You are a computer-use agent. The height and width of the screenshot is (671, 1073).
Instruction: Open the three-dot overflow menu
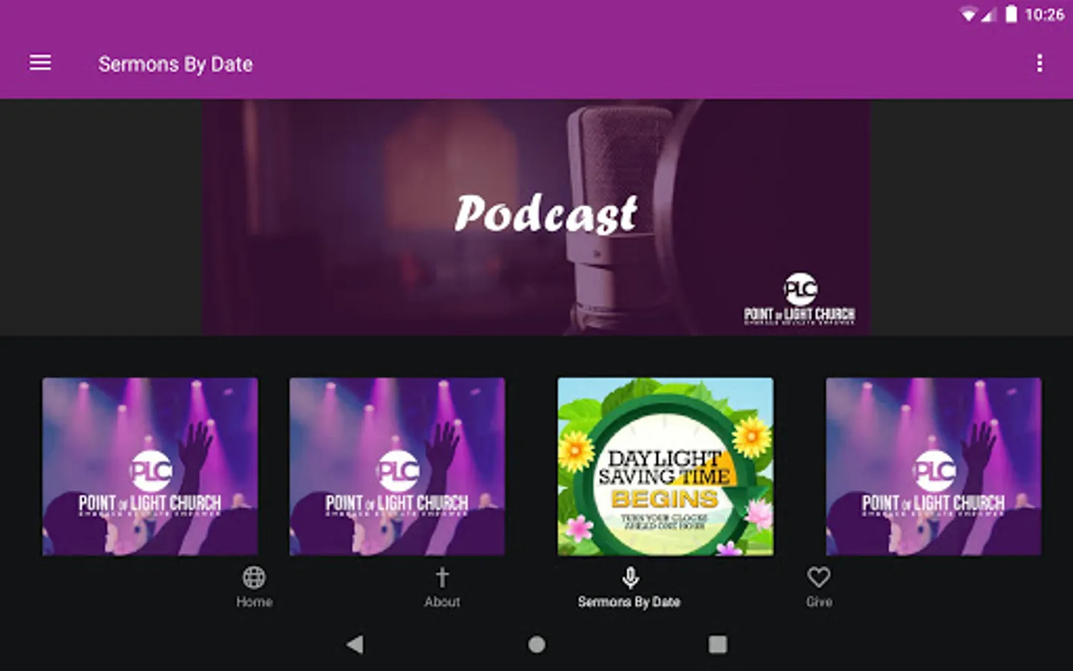coord(1039,63)
